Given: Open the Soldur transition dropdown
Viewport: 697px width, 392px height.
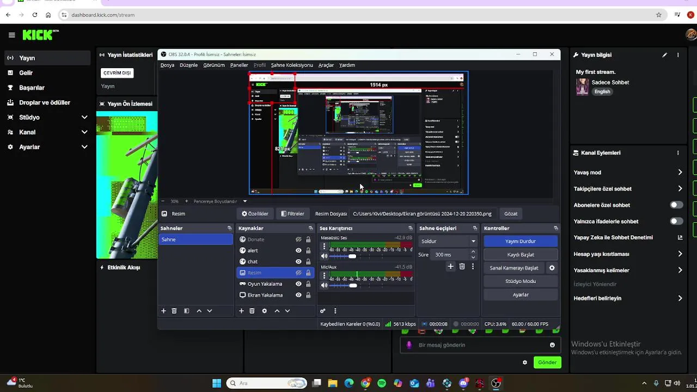Looking at the screenshot, I should click(448, 241).
